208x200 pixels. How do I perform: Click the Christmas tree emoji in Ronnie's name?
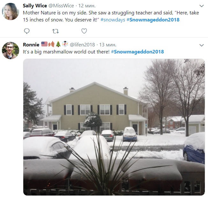[x=58, y=44]
